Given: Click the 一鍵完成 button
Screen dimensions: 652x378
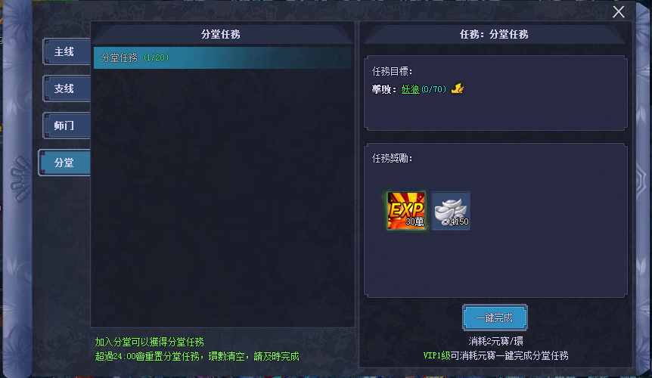Looking at the screenshot, I should pos(495,318).
